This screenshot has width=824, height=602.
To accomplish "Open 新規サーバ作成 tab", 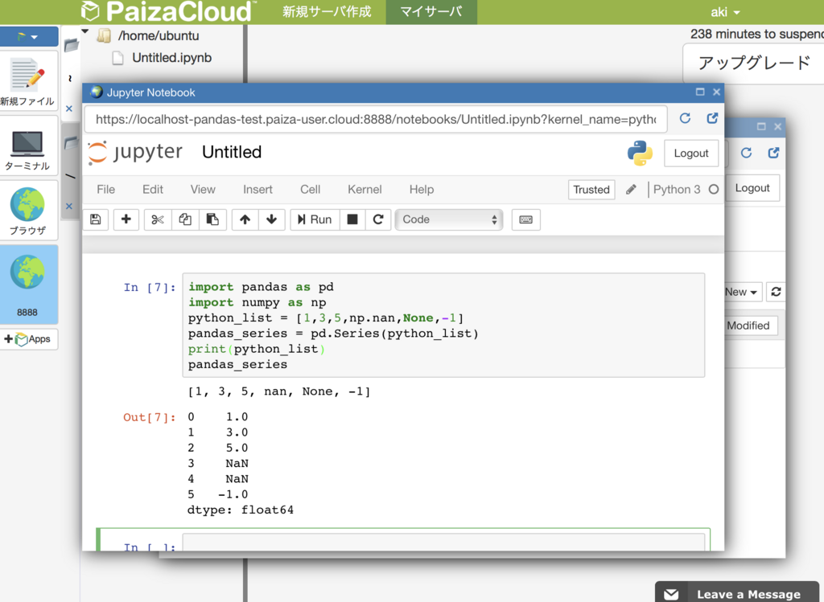I will click(327, 11).
